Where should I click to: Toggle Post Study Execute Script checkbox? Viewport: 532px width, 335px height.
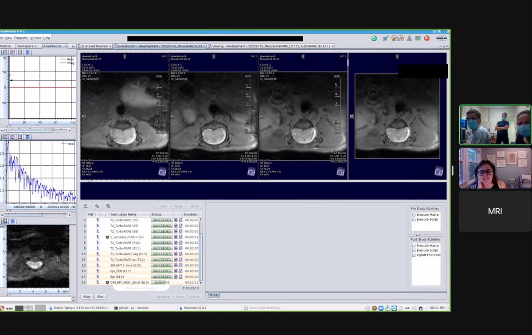414,250
